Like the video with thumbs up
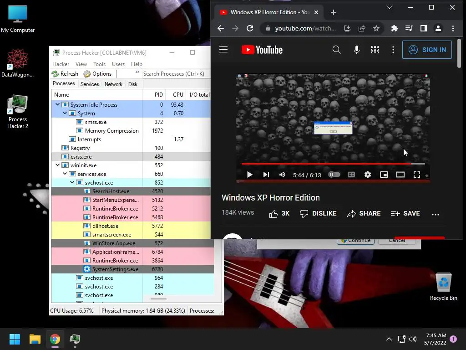 click(279, 214)
